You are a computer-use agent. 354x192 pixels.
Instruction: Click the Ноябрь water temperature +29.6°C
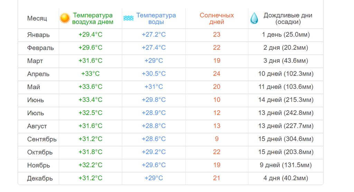click(154, 165)
